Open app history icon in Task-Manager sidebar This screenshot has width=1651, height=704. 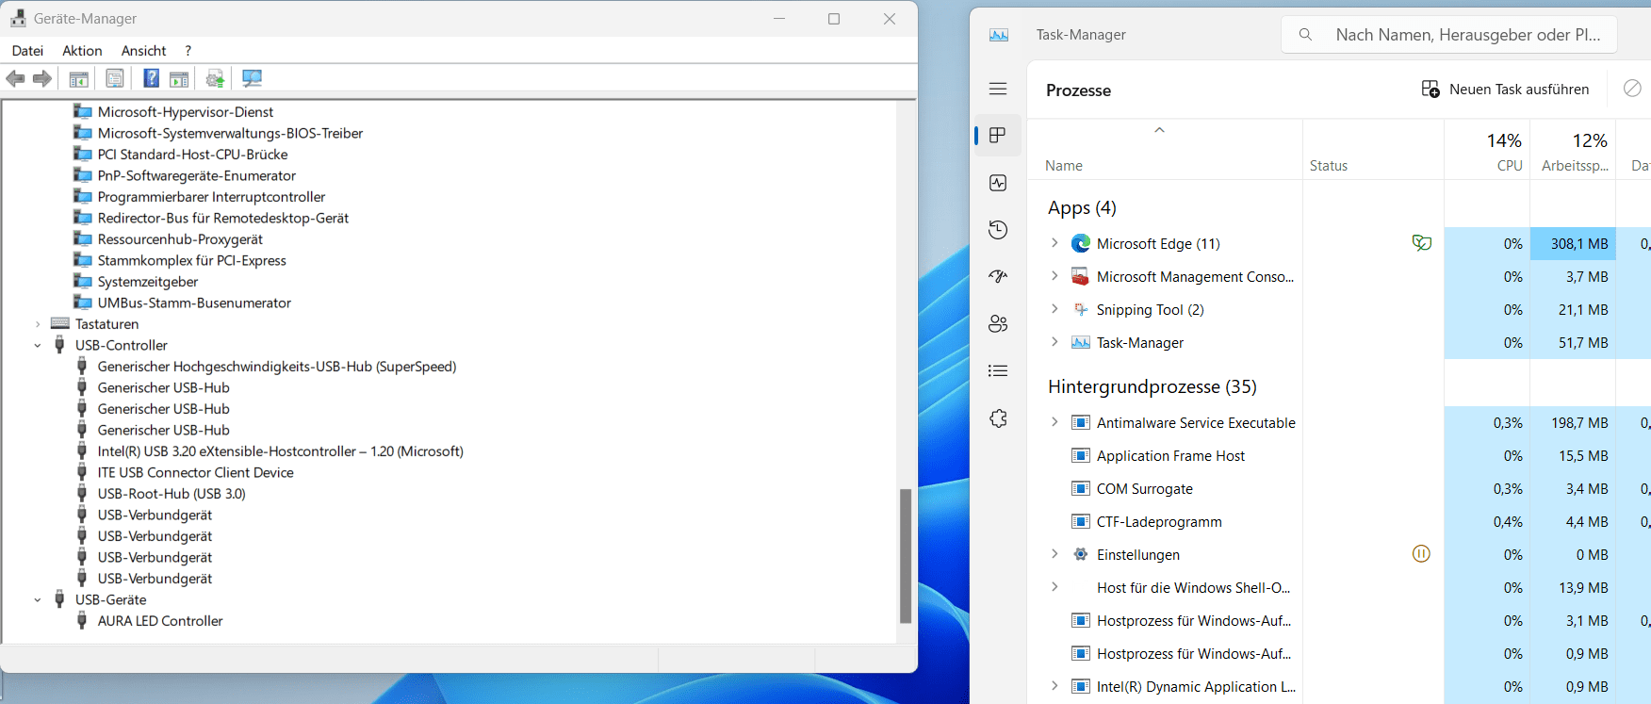pos(998,230)
